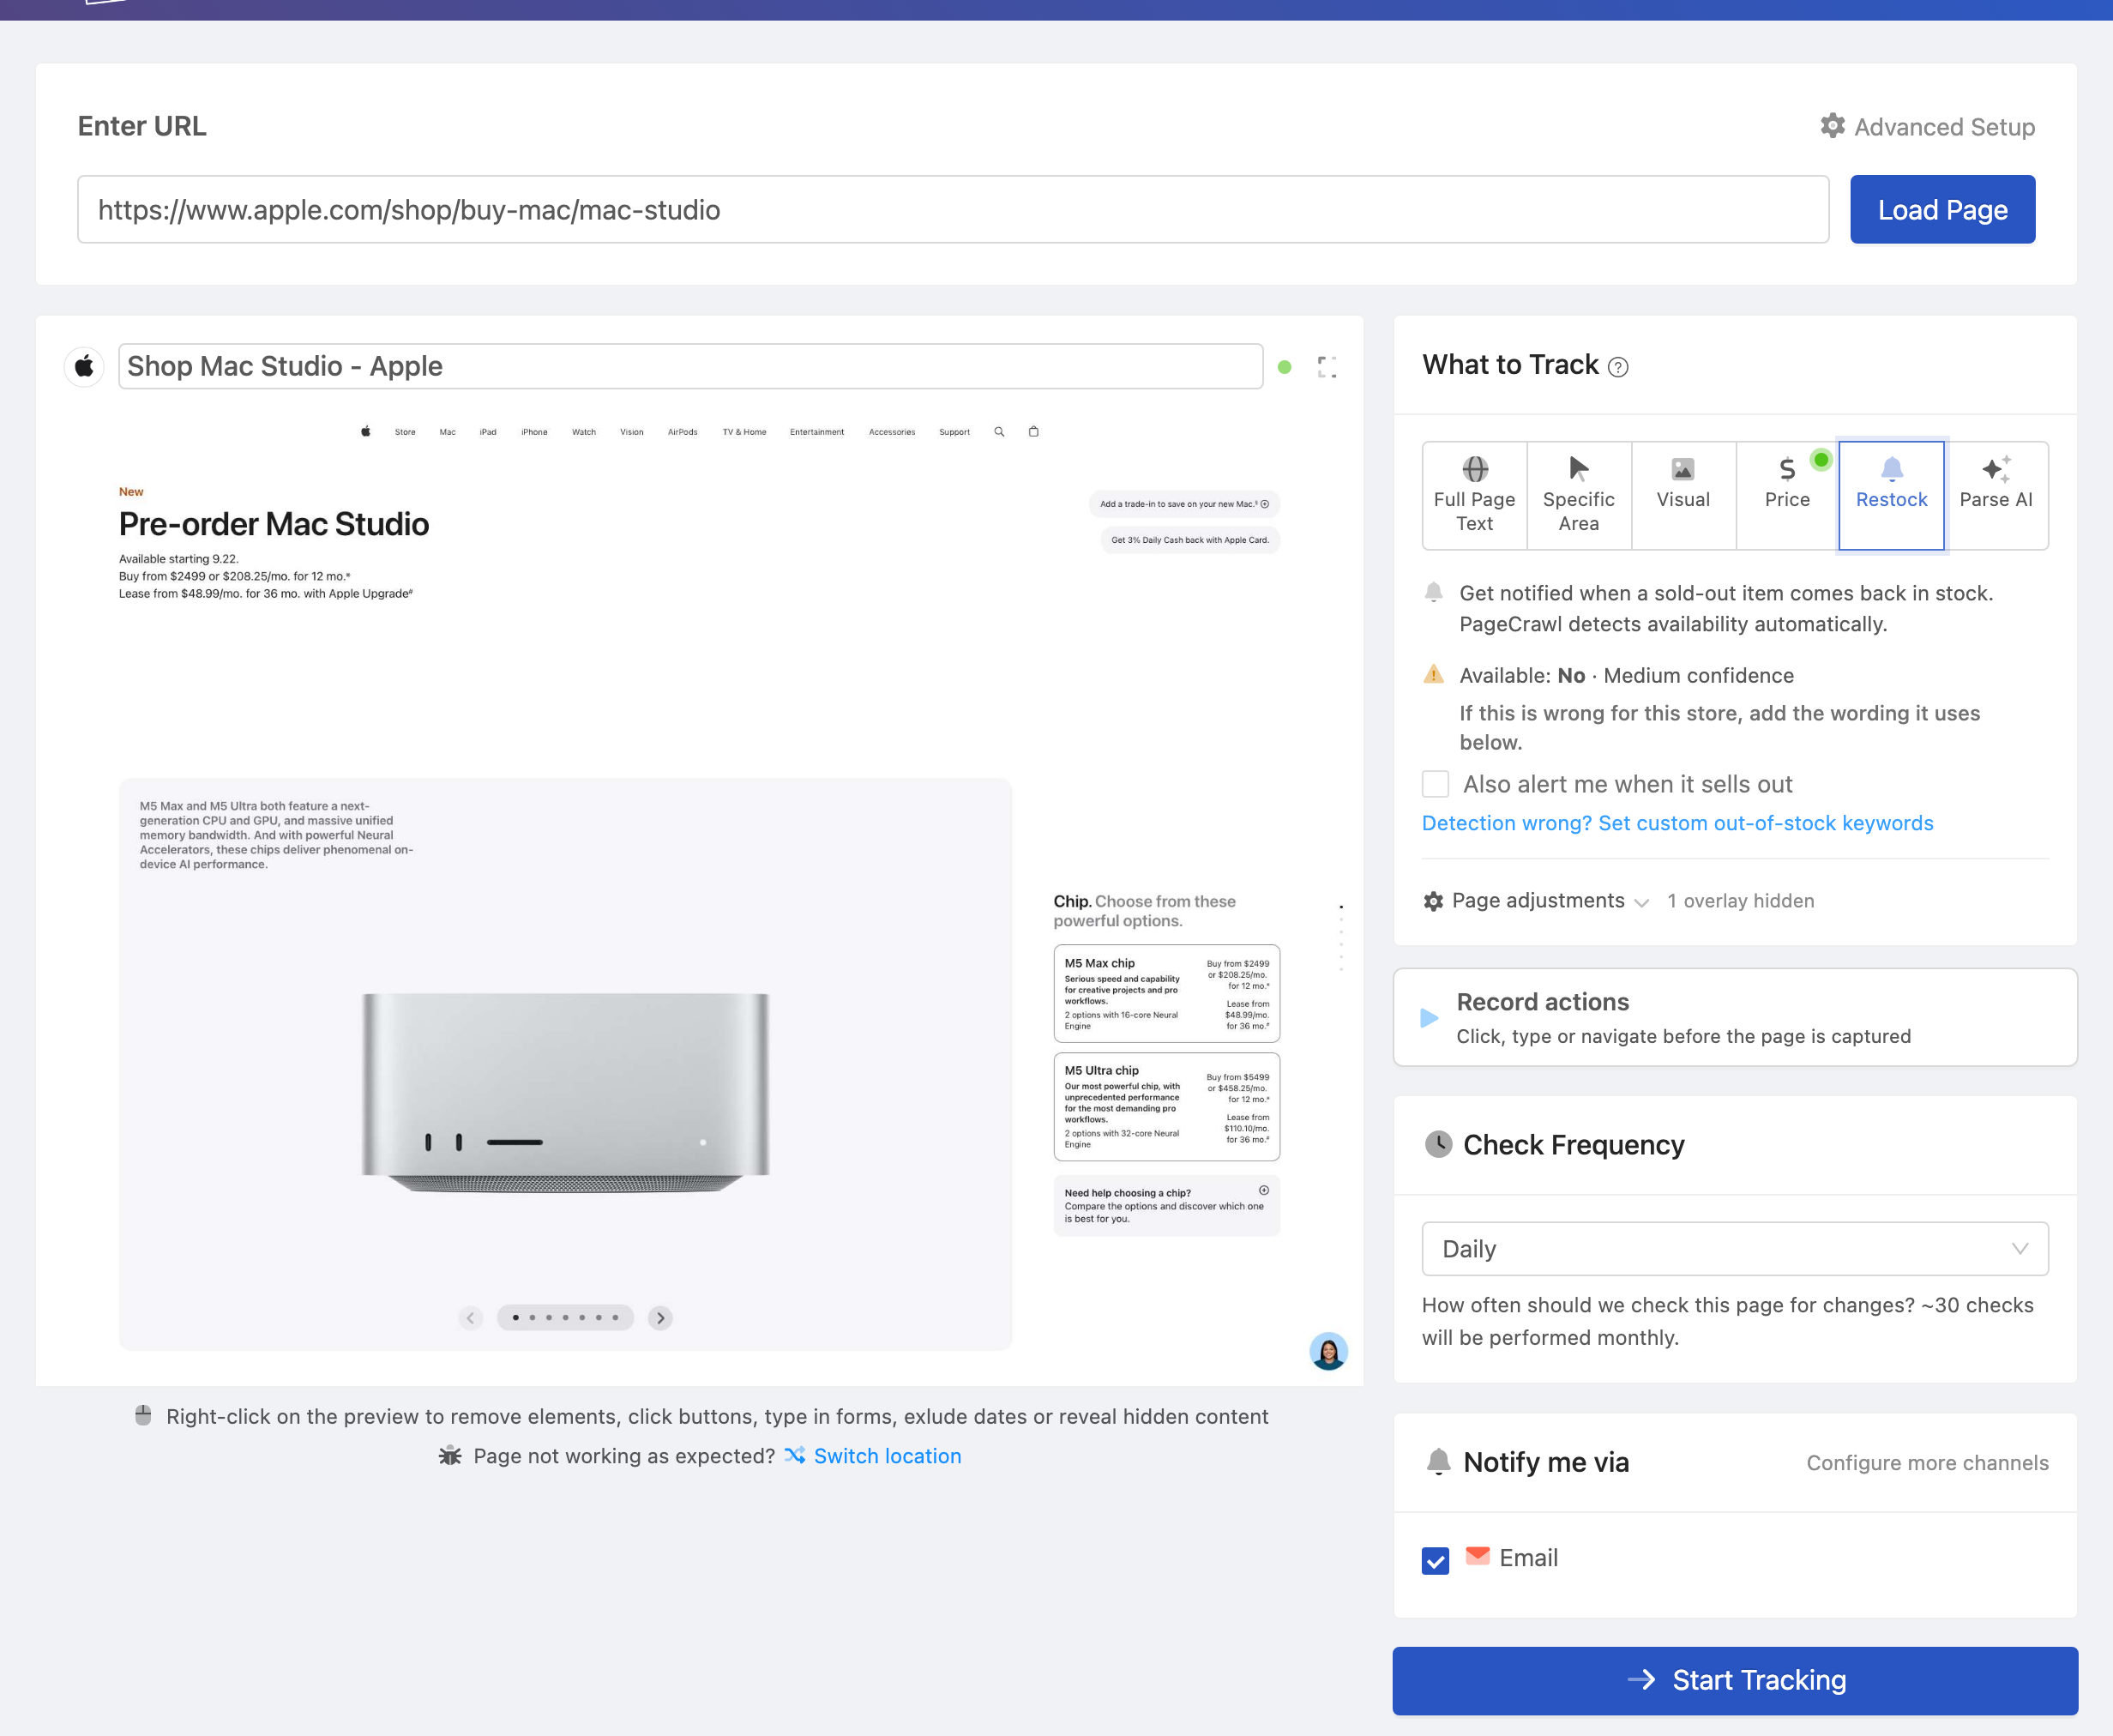Image resolution: width=2113 pixels, height=1736 pixels.
Task: Click Accessories in Apple nav preview
Action: pos(892,432)
